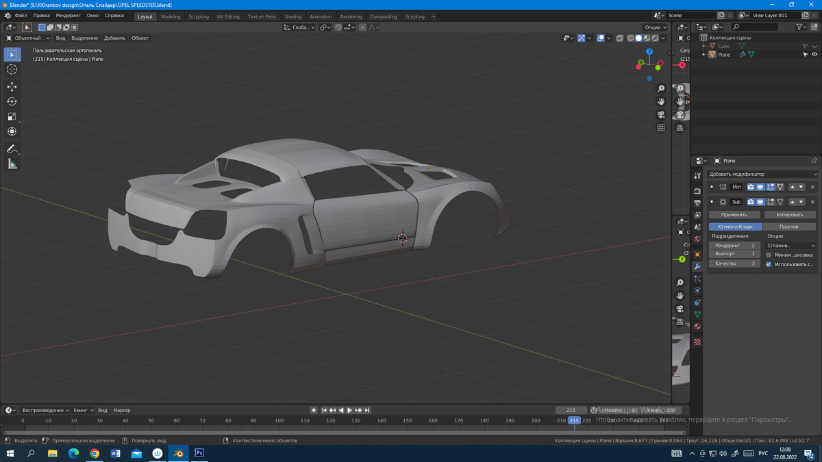Open the Опции dropdown in viewport header

[655, 27]
